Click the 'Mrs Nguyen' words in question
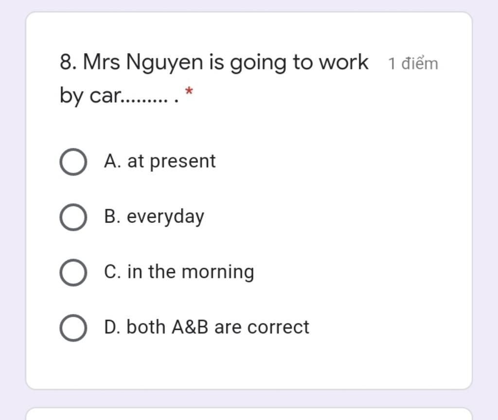 coord(142,63)
